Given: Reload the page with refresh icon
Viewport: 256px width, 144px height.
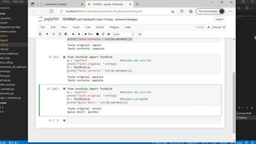Looking at the screenshot, I should pos(51,11).
